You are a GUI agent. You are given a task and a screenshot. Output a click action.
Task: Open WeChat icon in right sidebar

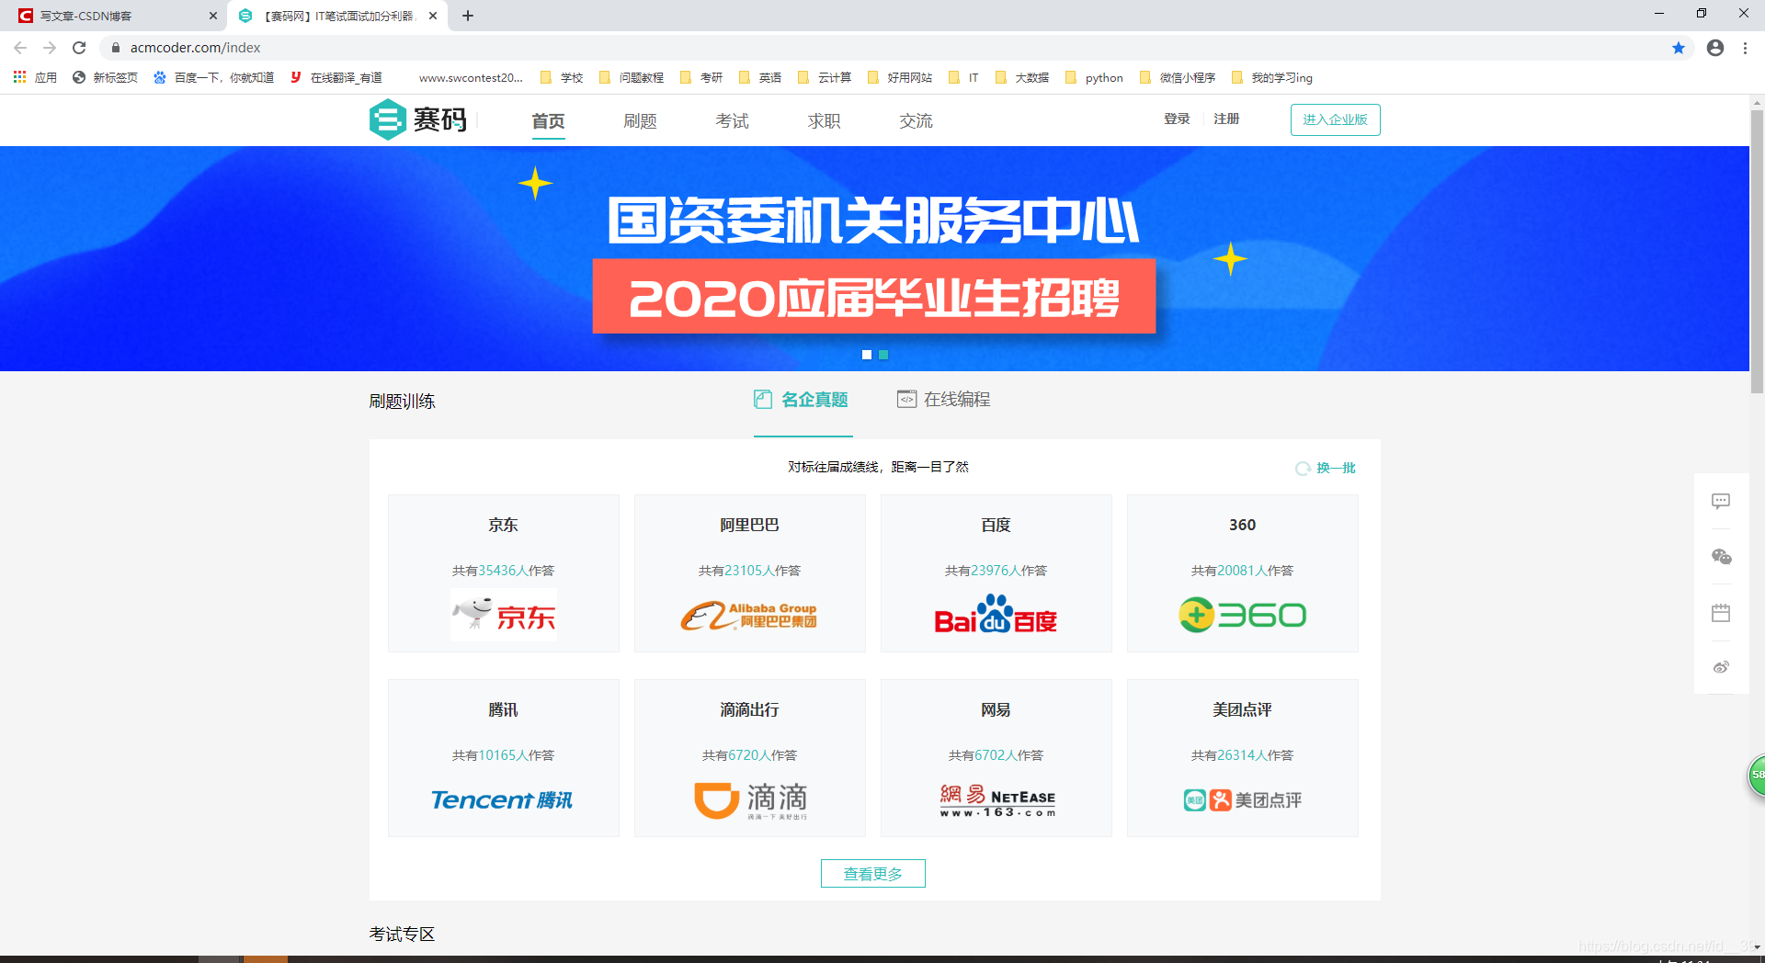click(x=1721, y=557)
